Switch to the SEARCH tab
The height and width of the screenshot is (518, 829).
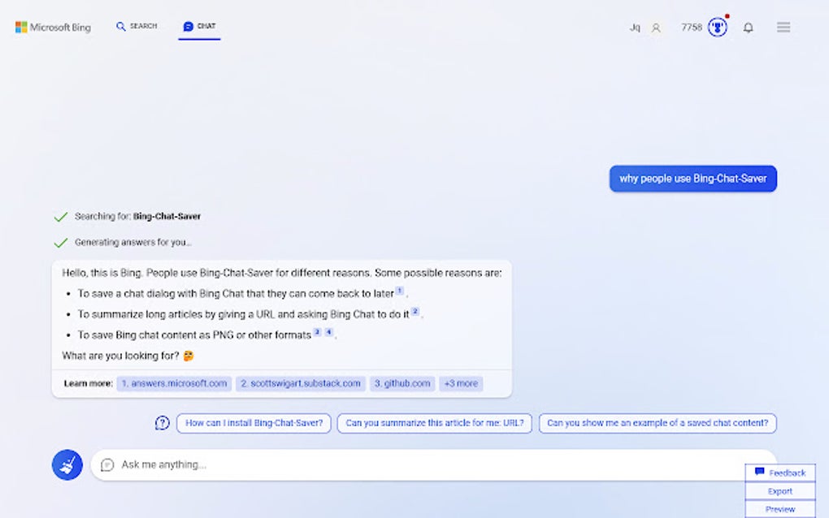point(137,25)
